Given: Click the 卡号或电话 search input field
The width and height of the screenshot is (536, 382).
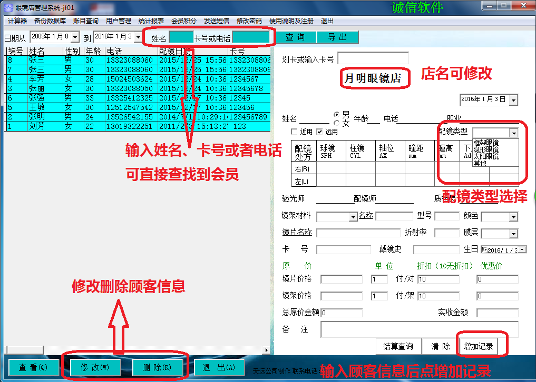Looking at the screenshot, I should [x=251, y=37].
